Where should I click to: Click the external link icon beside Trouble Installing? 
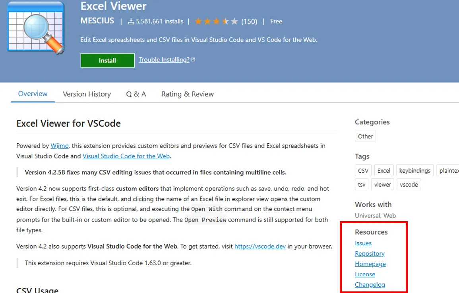pos(193,60)
